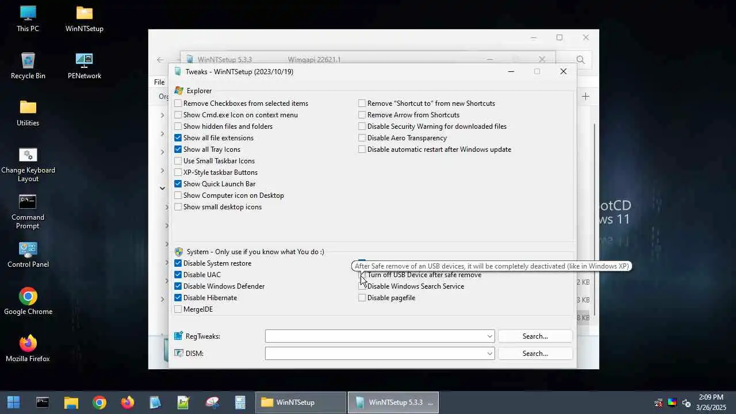Launch Command Prompt desktop shortcut
This screenshot has height=414, width=736.
tap(28, 212)
